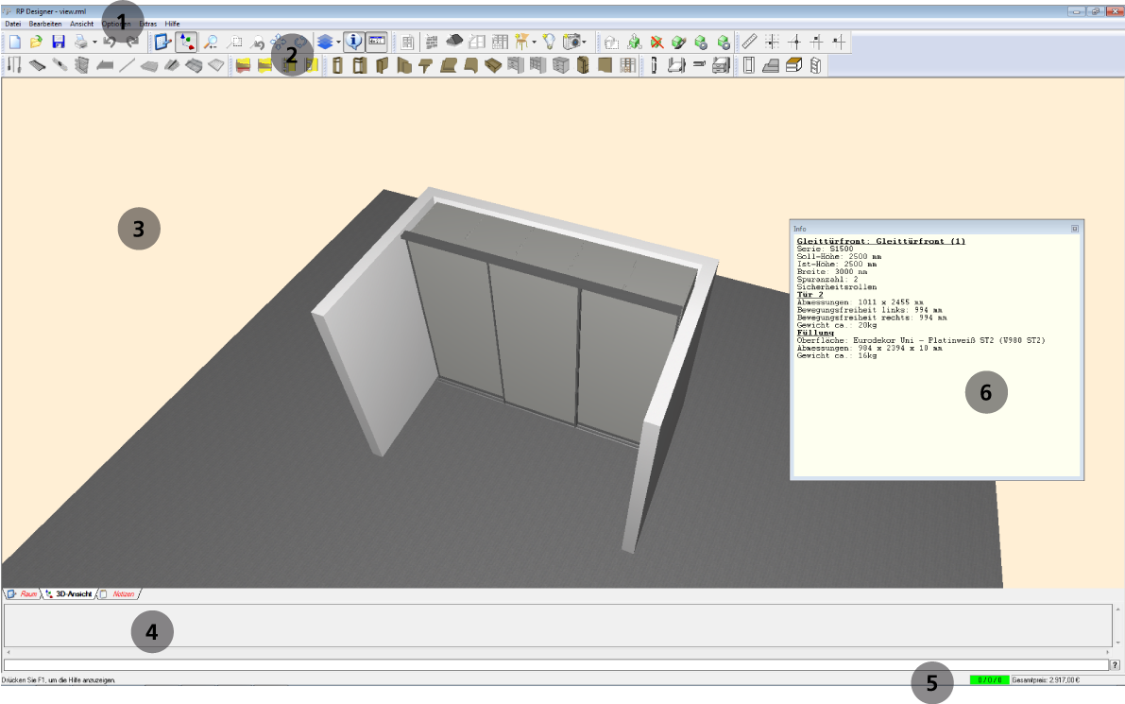Toggle the room plan view button
1125x704 pixels.
[162, 42]
